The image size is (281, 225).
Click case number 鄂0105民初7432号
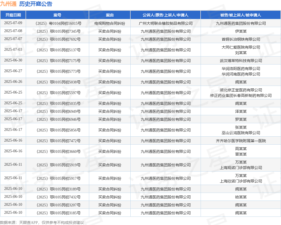click(58, 197)
